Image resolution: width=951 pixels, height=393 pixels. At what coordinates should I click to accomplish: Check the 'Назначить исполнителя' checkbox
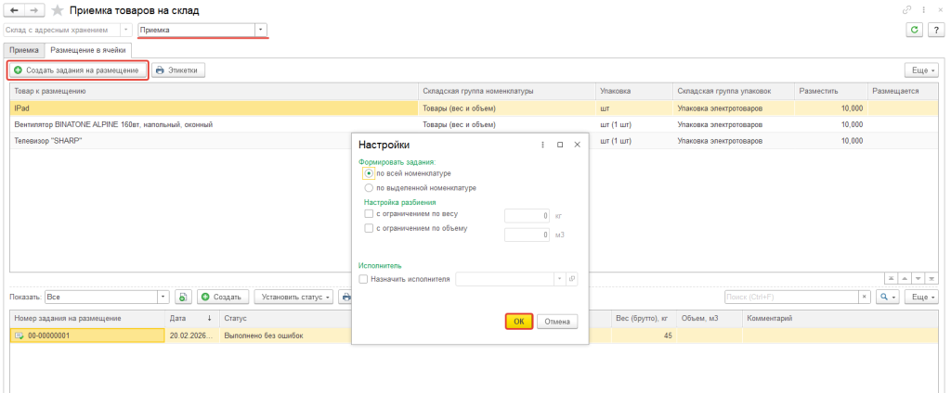pyautogui.click(x=363, y=278)
